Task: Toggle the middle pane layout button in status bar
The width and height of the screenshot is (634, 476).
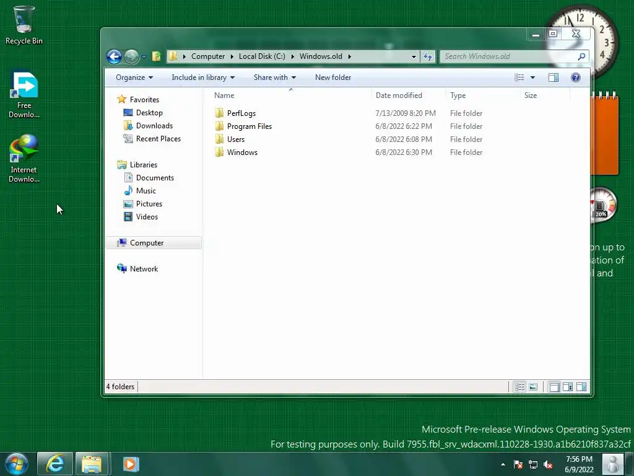Action: (x=568, y=387)
